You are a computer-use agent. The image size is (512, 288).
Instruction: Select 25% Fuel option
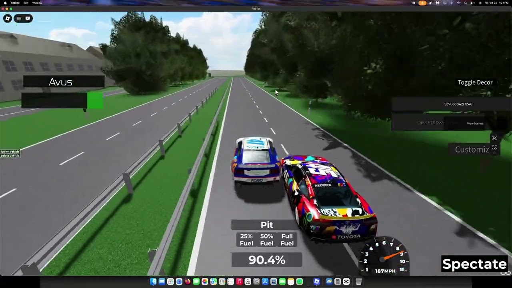click(246, 240)
